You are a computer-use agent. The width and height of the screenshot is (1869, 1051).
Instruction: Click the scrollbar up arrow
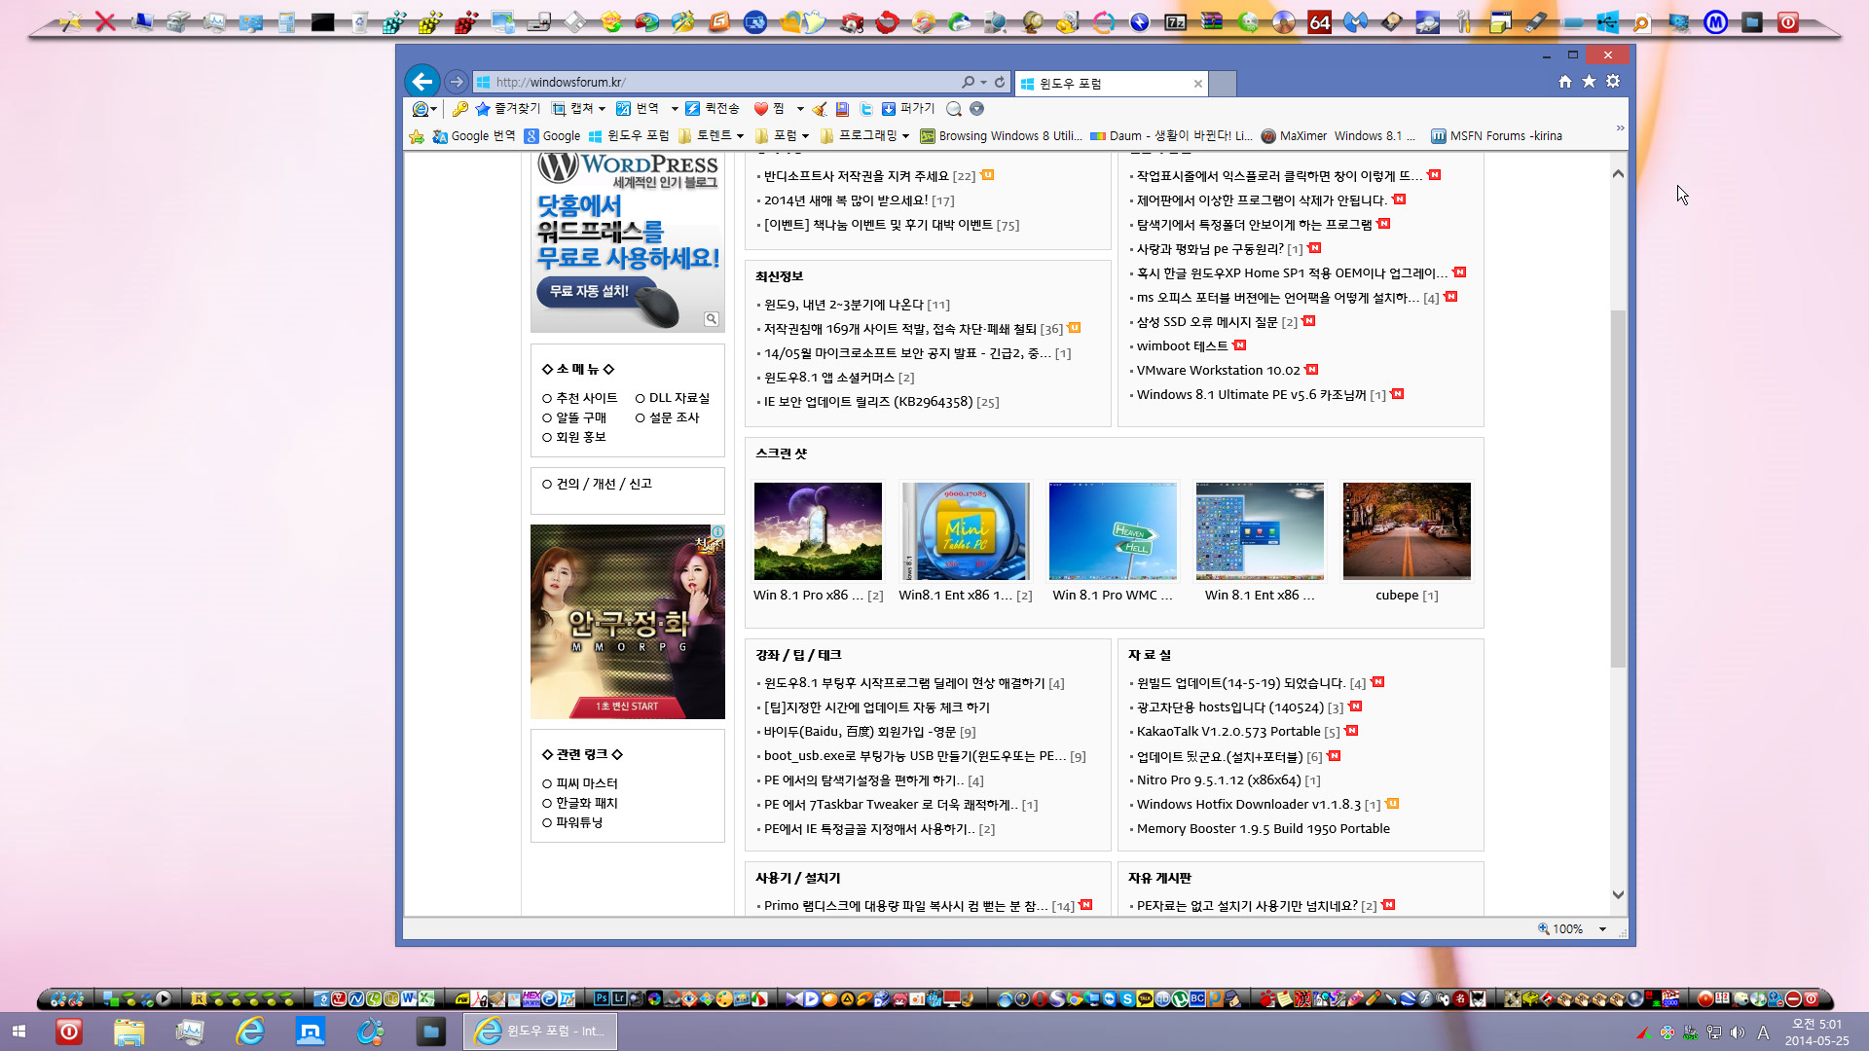point(1618,174)
